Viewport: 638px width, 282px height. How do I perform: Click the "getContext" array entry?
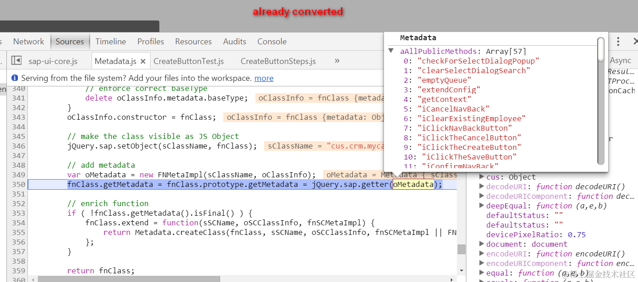tap(444, 99)
